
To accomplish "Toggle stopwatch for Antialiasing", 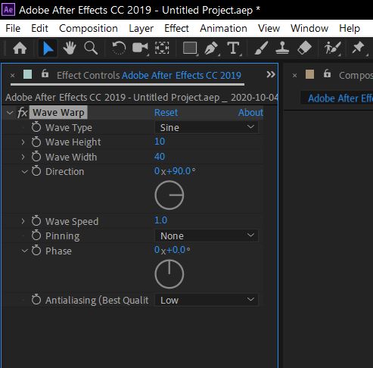I will coord(36,300).
